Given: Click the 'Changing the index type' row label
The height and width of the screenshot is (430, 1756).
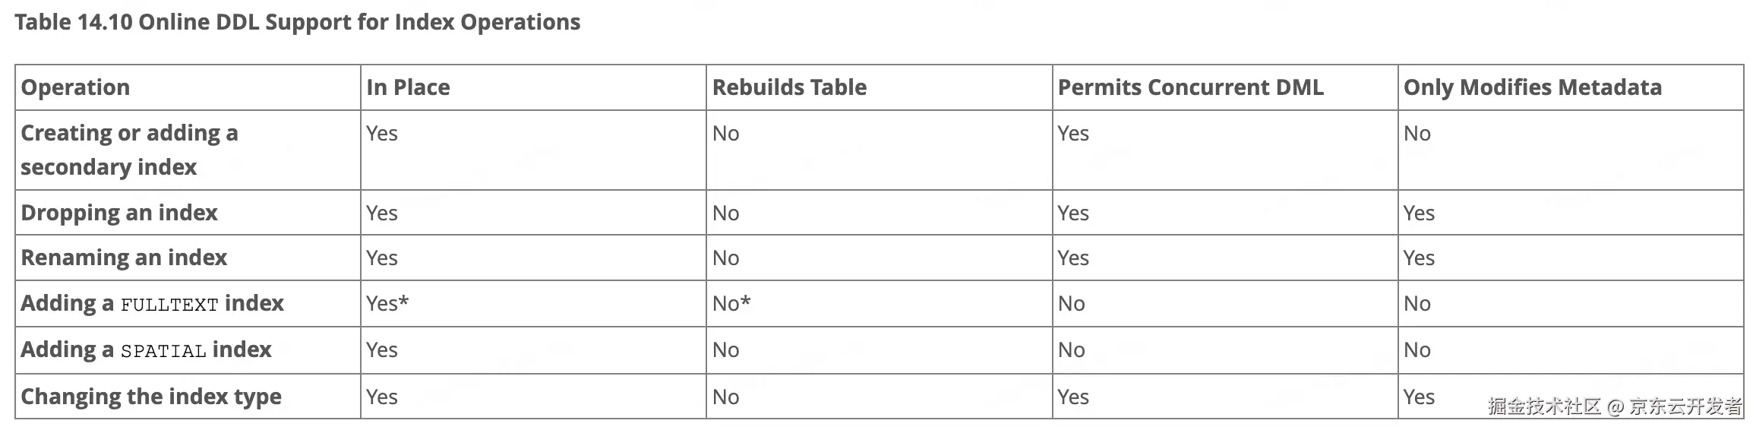Looking at the screenshot, I should (x=151, y=397).
